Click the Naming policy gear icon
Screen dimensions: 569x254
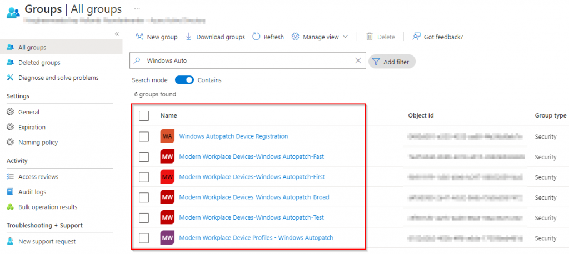[10, 143]
